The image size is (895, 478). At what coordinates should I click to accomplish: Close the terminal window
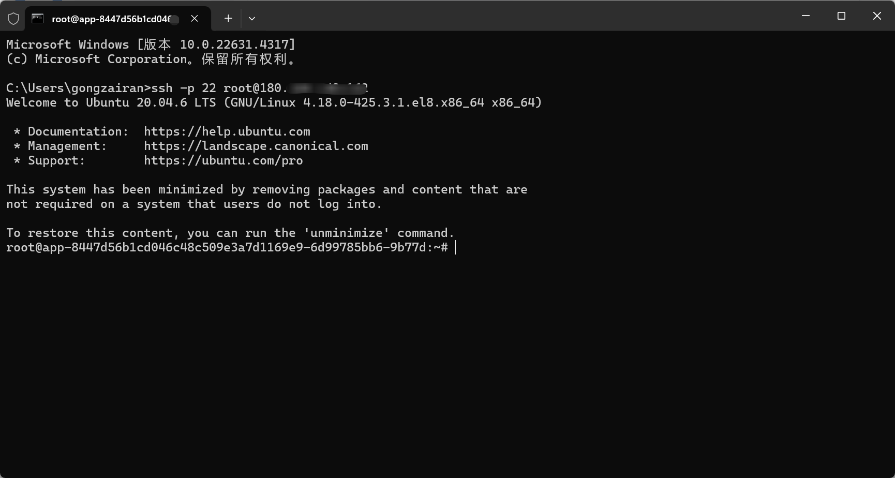[x=877, y=16]
